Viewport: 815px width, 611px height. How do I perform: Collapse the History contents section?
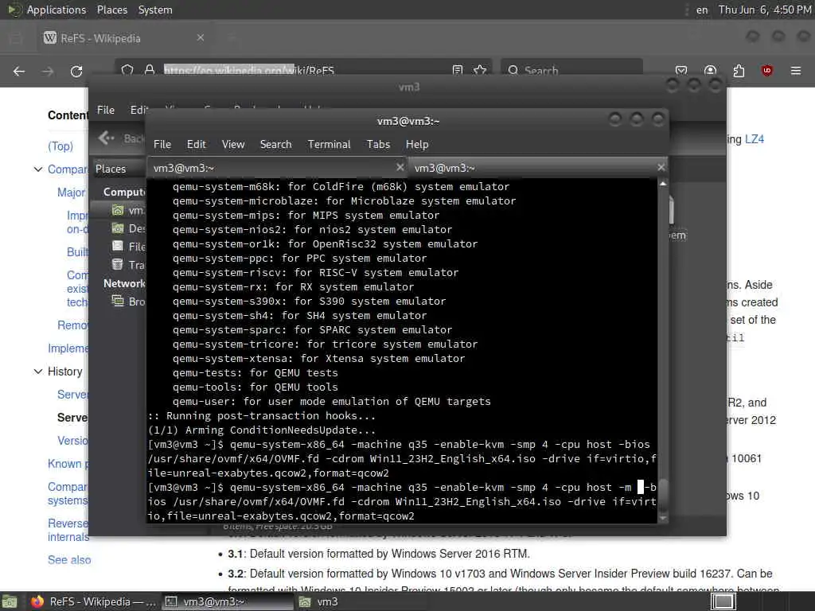(38, 372)
